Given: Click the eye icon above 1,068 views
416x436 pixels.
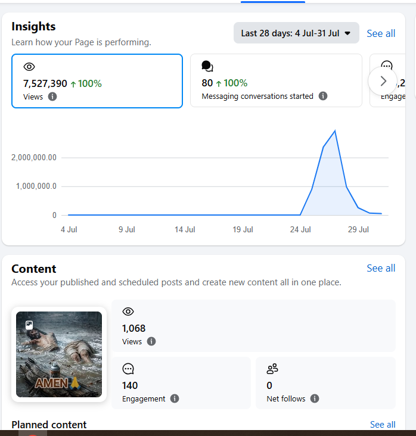Looking at the screenshot, I should click(128, 312).
